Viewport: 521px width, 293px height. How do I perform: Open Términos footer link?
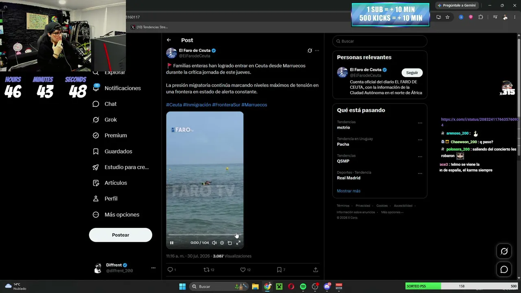343,206
